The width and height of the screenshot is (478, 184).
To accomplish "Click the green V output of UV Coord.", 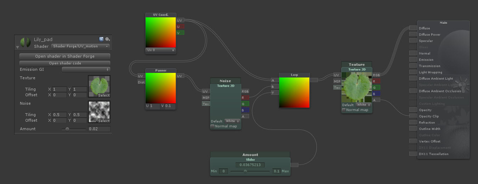I will 180,33.
